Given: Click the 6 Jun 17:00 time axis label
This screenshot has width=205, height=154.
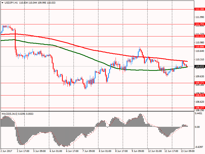Looking at the screenshot, I should pos(72,151).
